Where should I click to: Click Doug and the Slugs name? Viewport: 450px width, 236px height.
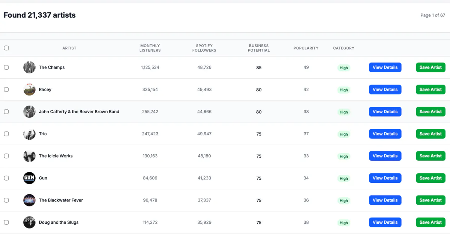pyautogui.click(x=59, y=222)
